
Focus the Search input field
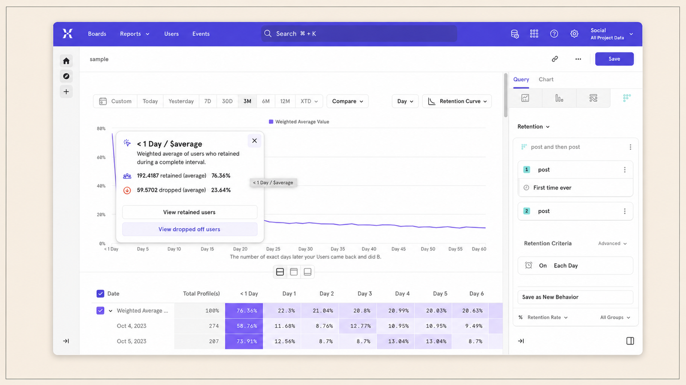[359, 34]
